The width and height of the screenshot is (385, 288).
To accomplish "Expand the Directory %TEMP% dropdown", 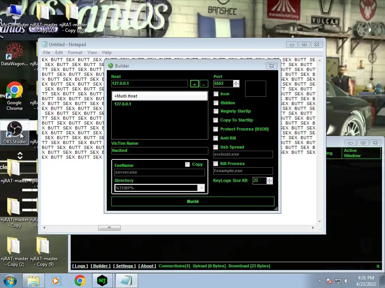I will tap(202, 188).
